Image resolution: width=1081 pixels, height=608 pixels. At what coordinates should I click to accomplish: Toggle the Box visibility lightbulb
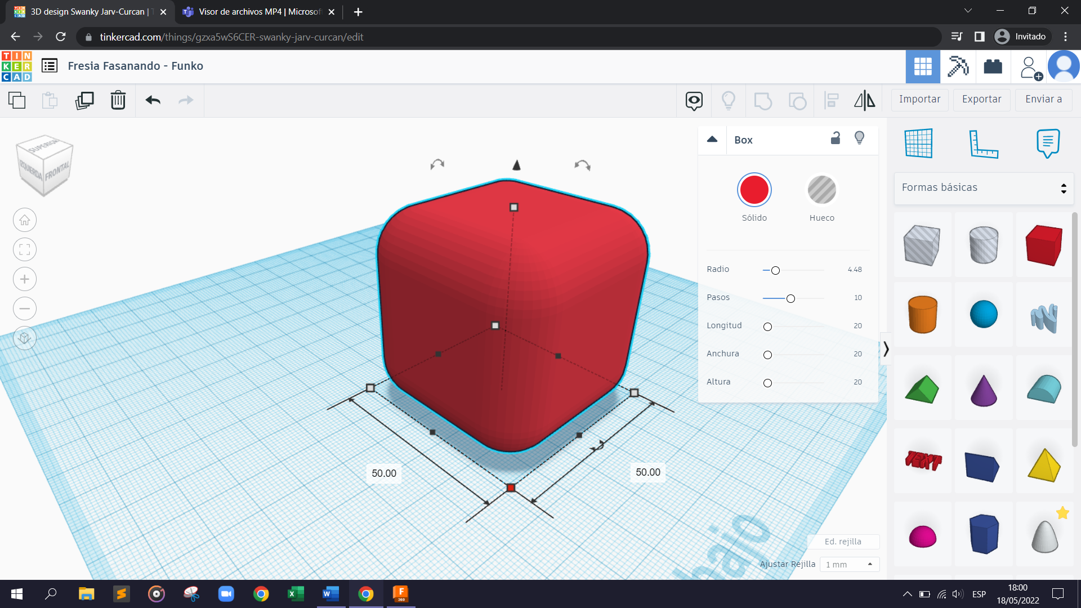[x=859, y=138]
